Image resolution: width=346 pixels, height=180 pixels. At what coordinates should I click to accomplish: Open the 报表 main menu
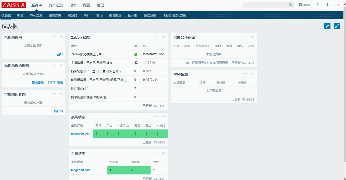click(73, 5)
